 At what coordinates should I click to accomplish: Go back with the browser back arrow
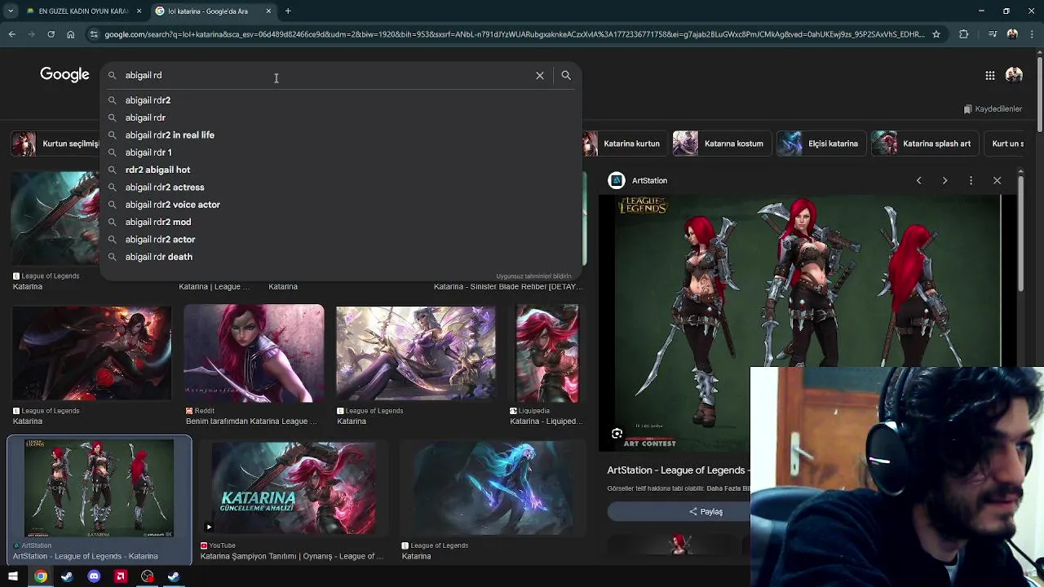pyautogui.click(x=11, y=34)
